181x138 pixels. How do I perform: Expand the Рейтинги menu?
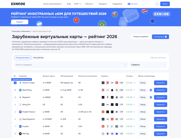click(x=90, y=4)
